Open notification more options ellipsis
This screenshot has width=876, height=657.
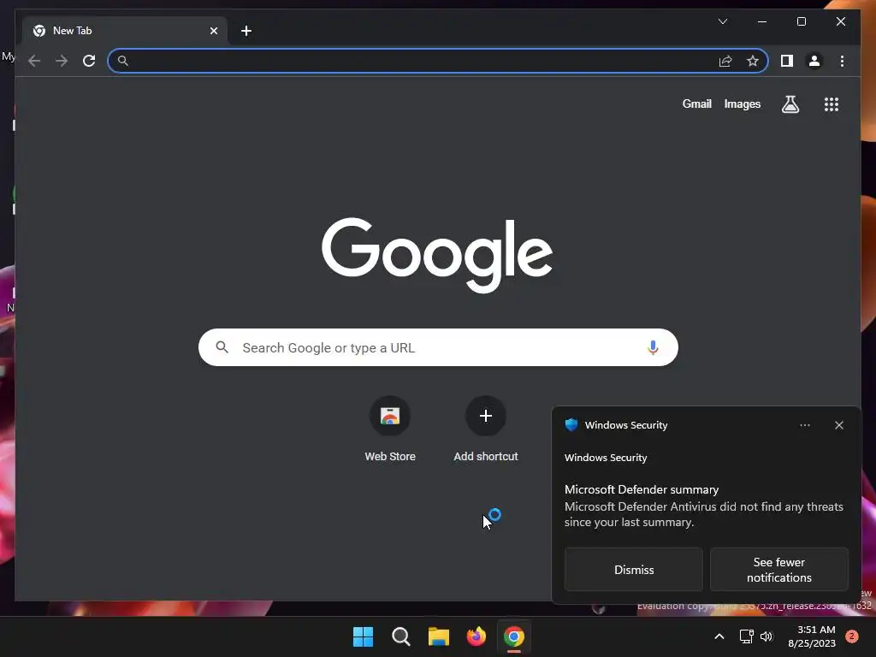tap(804, 425)
